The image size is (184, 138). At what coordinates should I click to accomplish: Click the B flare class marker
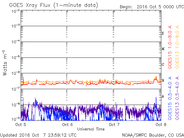click(x=163, y=80)
